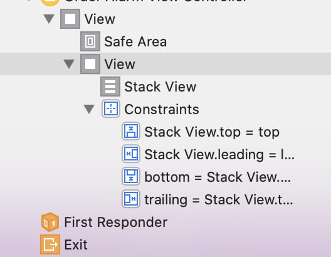Select the First Responder item
This screenshot has height=257, width=331.
[116, 222]
